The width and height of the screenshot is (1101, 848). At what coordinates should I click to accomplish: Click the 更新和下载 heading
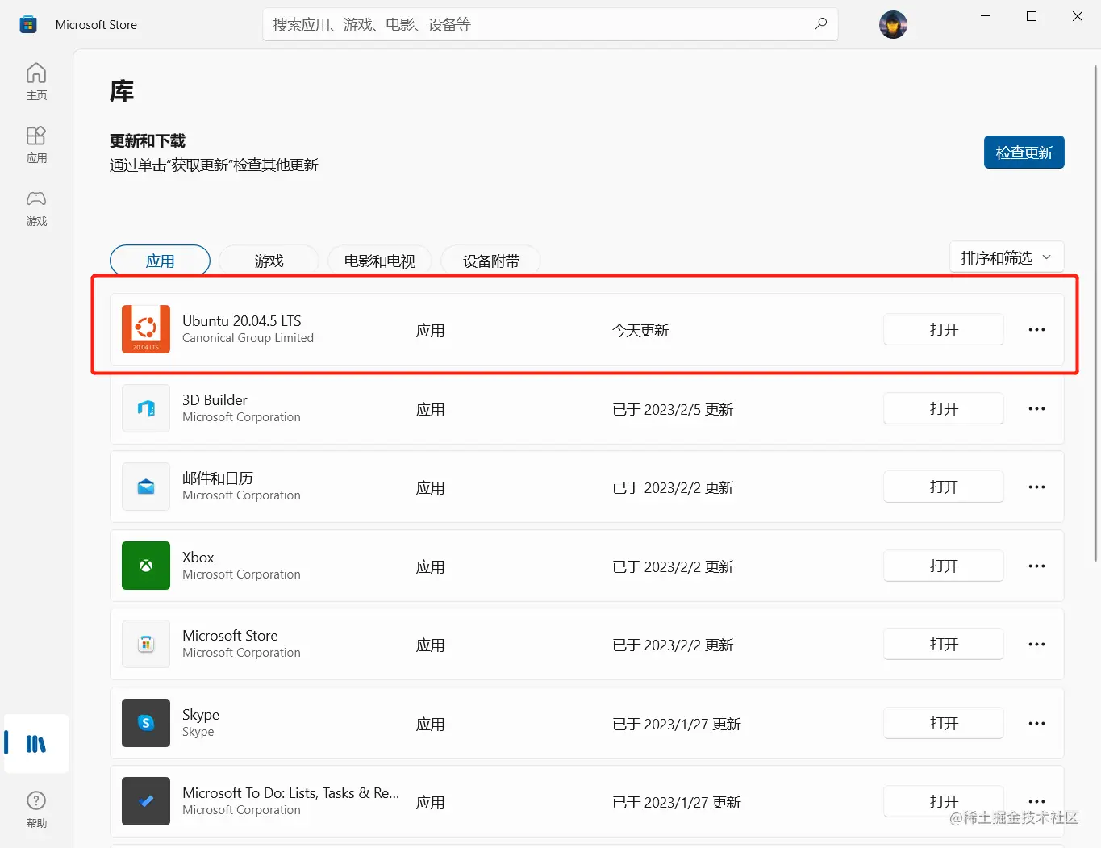(x=148, y=140)
